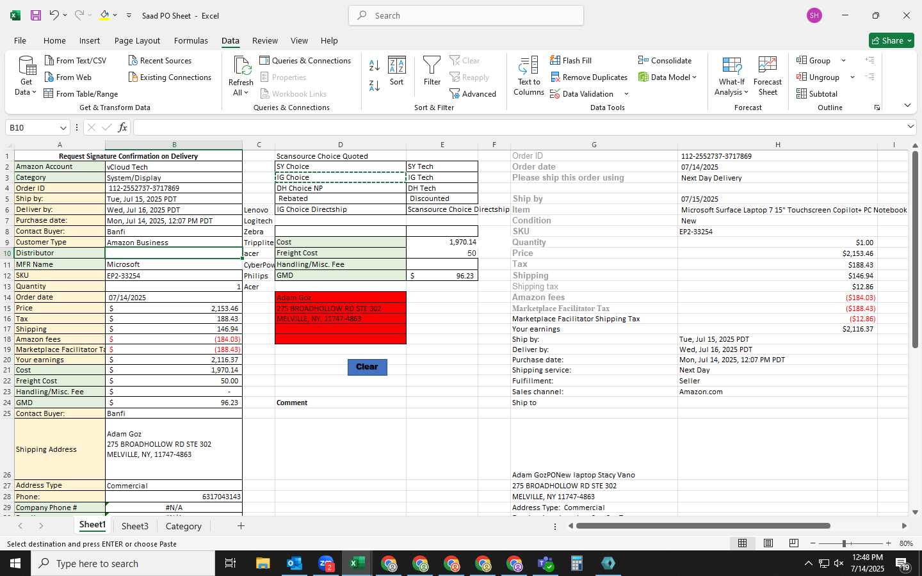Click the Search box
Image resolution: width=922 pixels, height=576 pixels.
click(466, 15)
